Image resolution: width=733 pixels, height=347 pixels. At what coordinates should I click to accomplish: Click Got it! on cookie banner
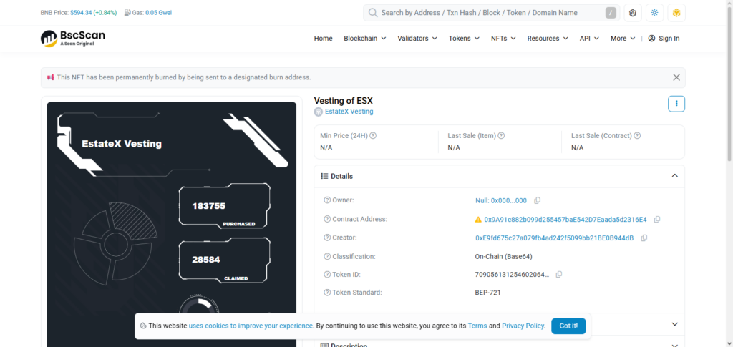point(568,326)
